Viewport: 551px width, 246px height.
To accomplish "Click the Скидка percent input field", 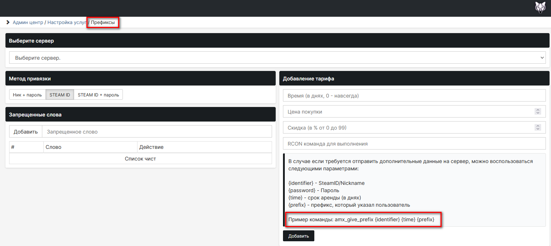I will tap(414, 128).
